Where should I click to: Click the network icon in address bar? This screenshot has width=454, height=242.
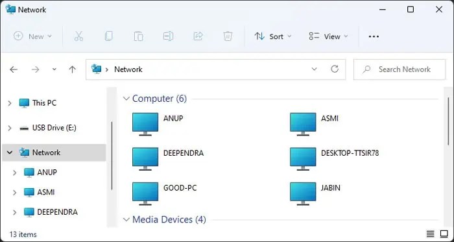point(97,69)
